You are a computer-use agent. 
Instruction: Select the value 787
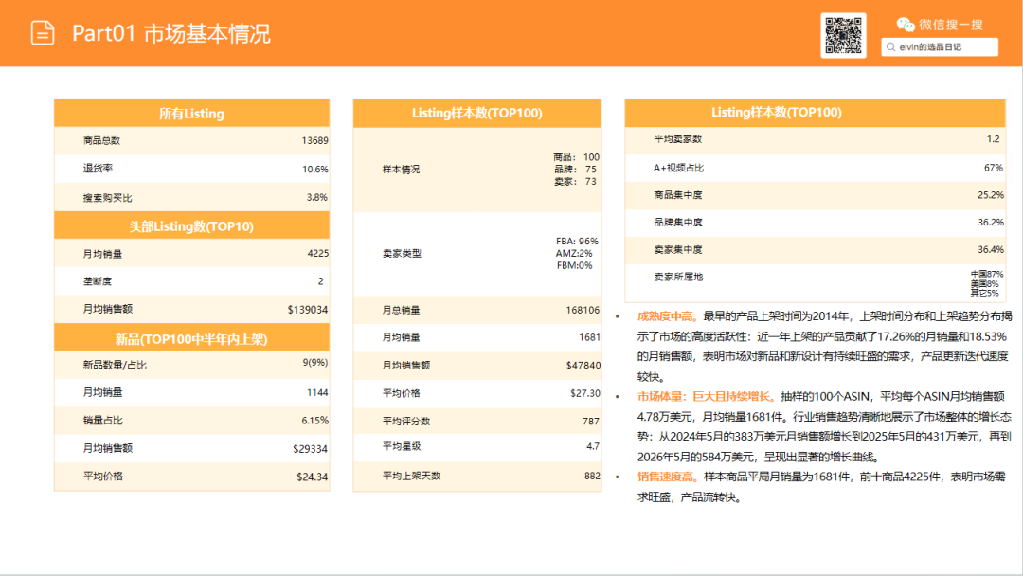click(x=591, y=422)
